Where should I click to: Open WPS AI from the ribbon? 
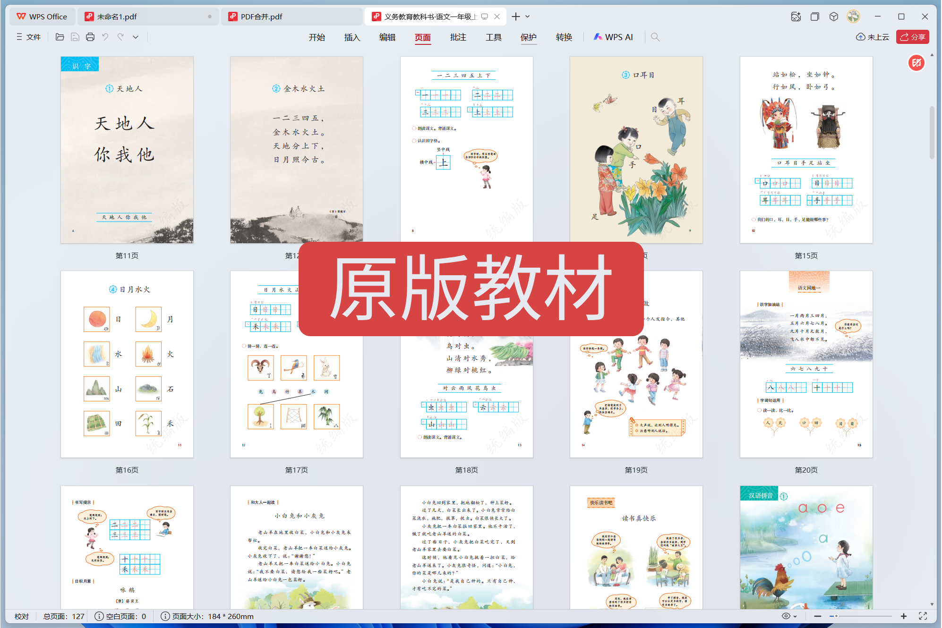point(613,37)
